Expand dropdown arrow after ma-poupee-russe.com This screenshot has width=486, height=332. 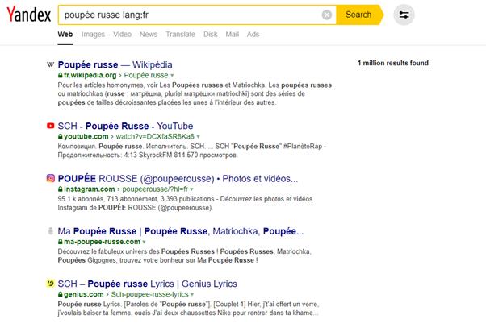[x=145, y=242]
